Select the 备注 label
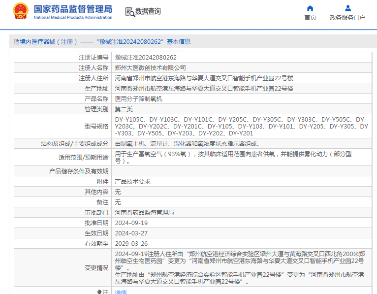377x294 pixels. tap(102, 202)
